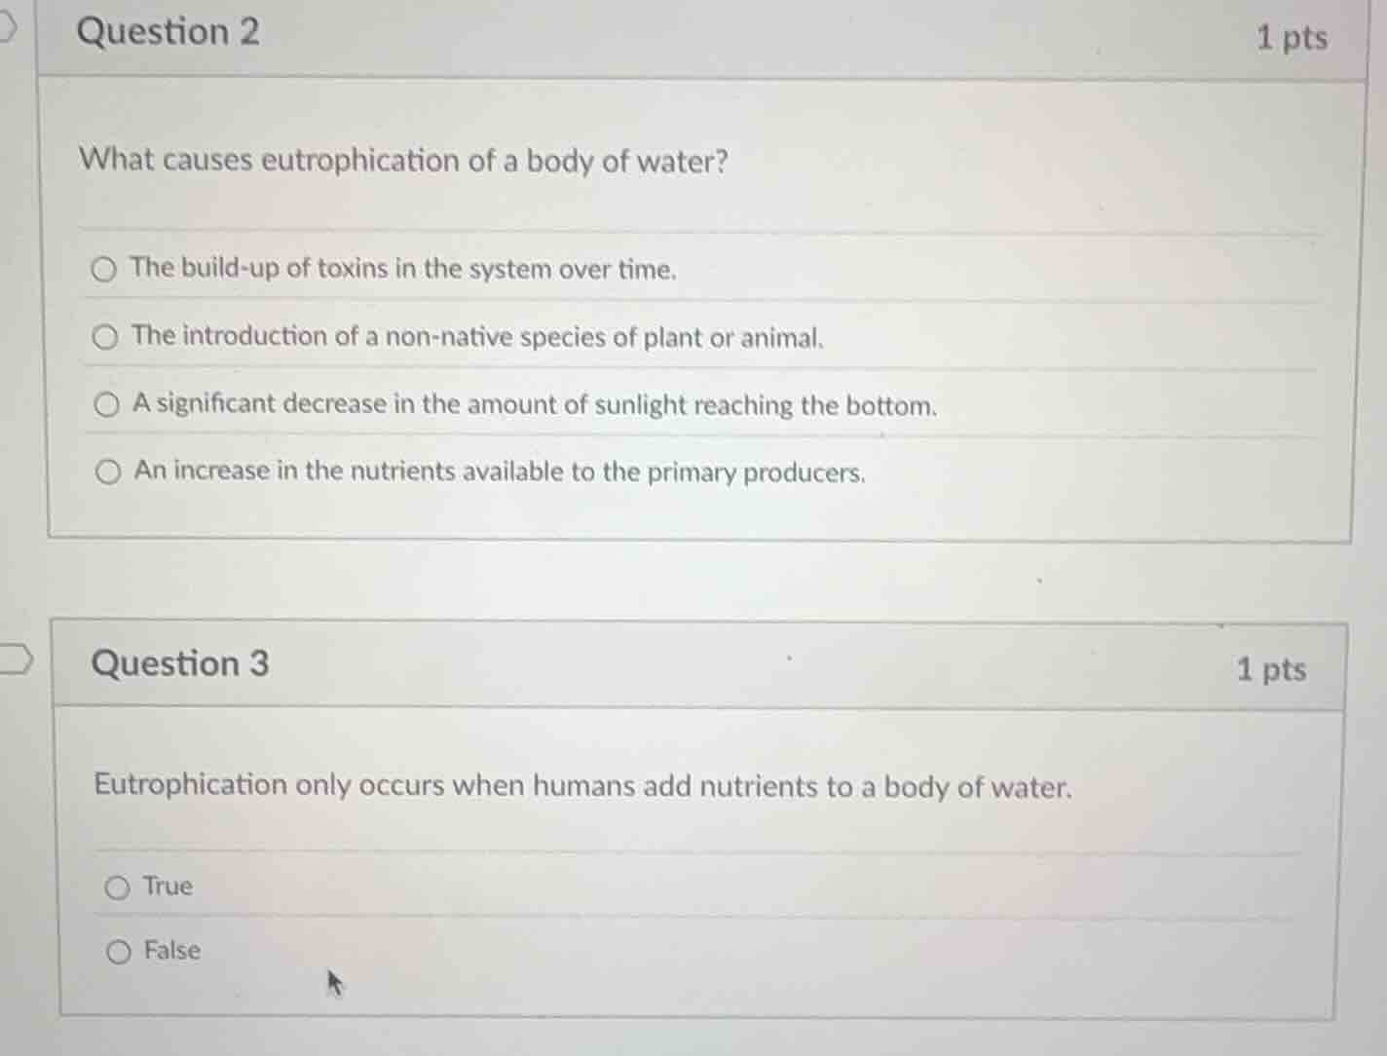
Task: Select the decreased sunlight answer option
Action: click(x=106, y=404)
